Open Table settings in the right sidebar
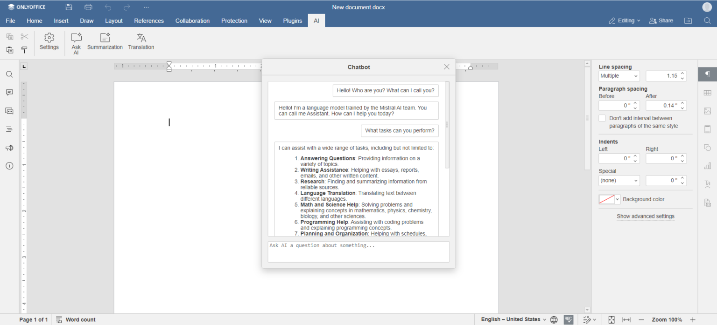The width and height of the screenshot is (717, 325). pos(707,92)
